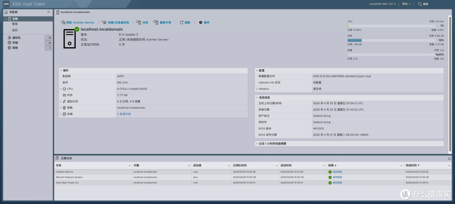
Task: Collapse the Hardware section
Action: point(61,71)
